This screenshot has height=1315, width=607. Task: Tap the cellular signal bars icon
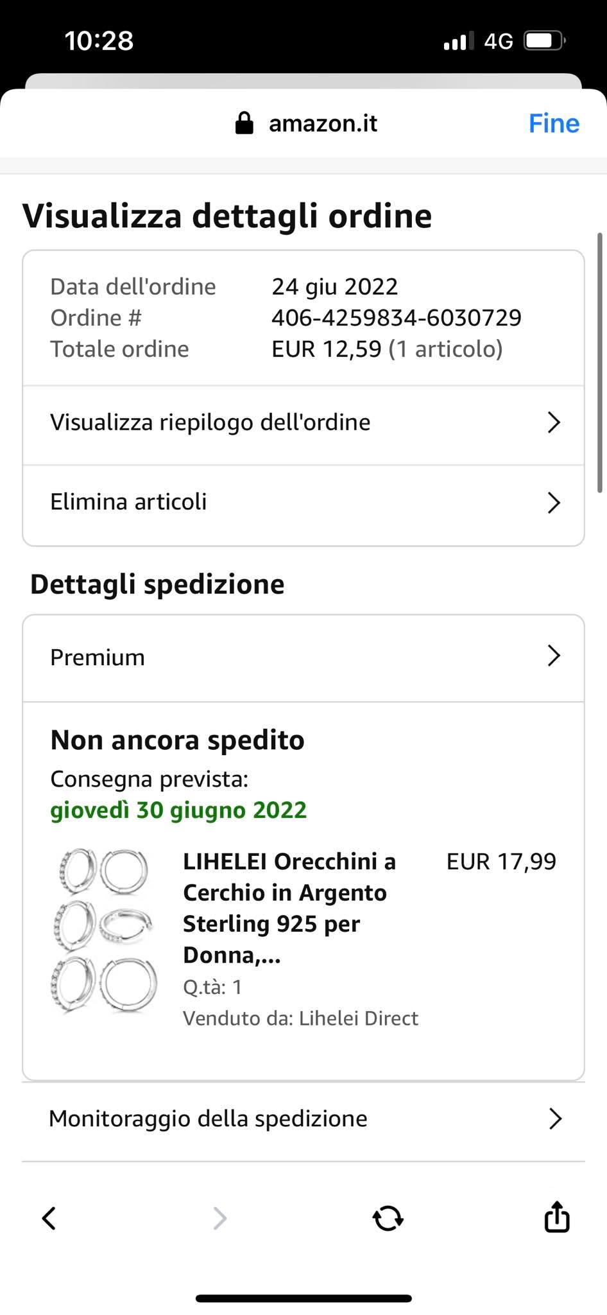click(x=459, y=41)
